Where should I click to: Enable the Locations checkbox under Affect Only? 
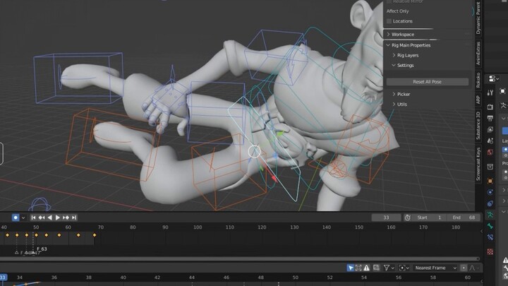pyautogui.click(x=389, y=21)
